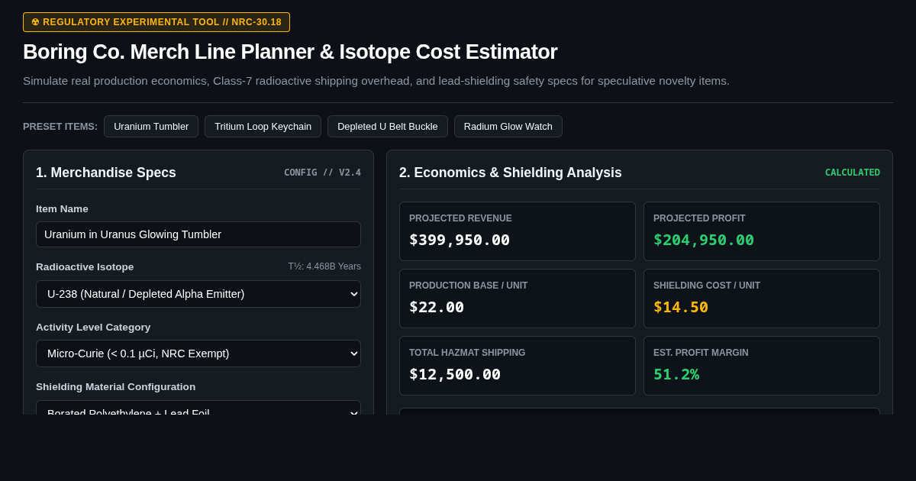Click the Est. Profit Margin 51.2% value
Viewport: 916px width, 481px height.
coord(676,374)
